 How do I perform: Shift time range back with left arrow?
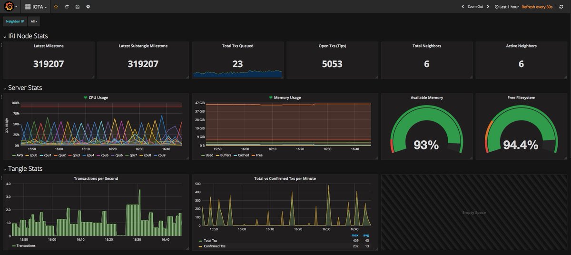[x=463, y=7]
